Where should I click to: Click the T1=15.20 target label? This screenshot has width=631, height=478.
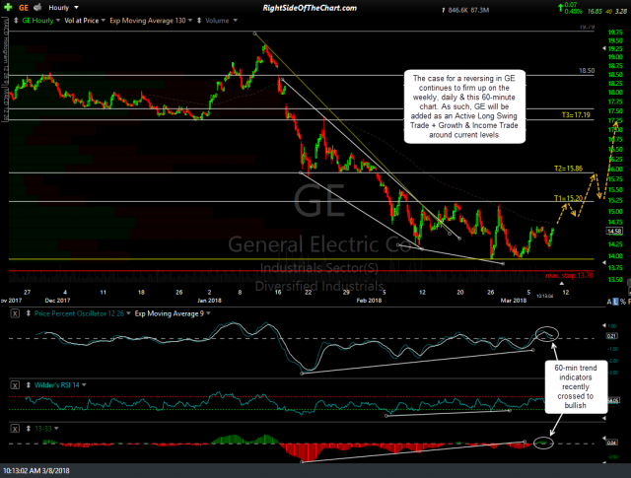tap(568, 198)
